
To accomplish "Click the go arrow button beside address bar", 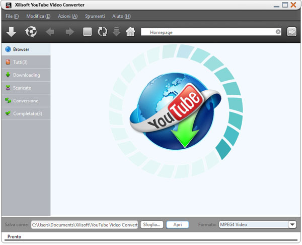I will pos(292,32).
